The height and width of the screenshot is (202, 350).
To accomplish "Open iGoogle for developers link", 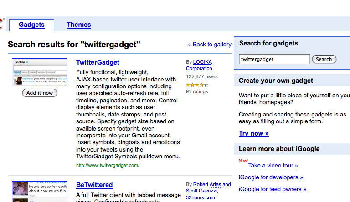I will point(271,177).
